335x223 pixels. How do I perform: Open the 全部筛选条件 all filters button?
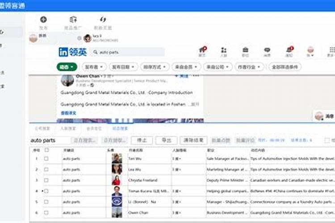[x=285, y=67]
